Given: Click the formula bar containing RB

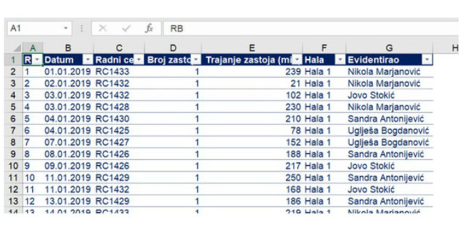Looking at the screenshot, I should click(310, 28).
